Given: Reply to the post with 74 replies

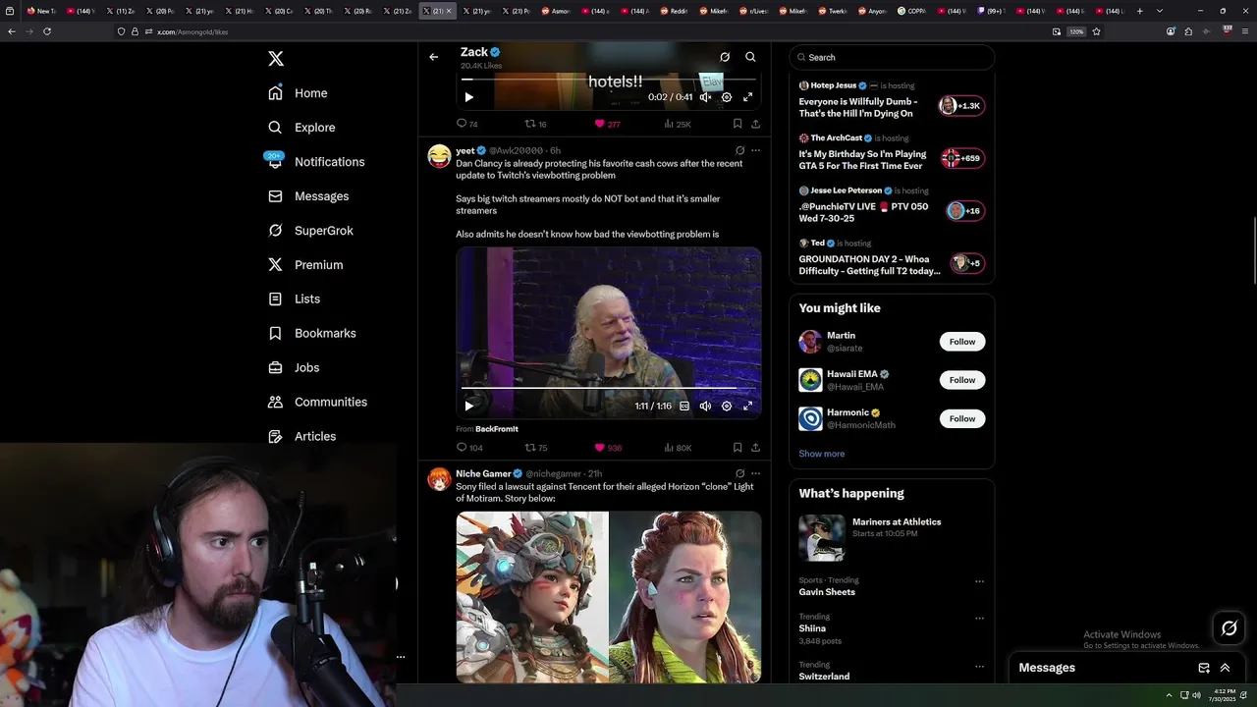Looking at the screenshot, I should click(x=466, y=124).
